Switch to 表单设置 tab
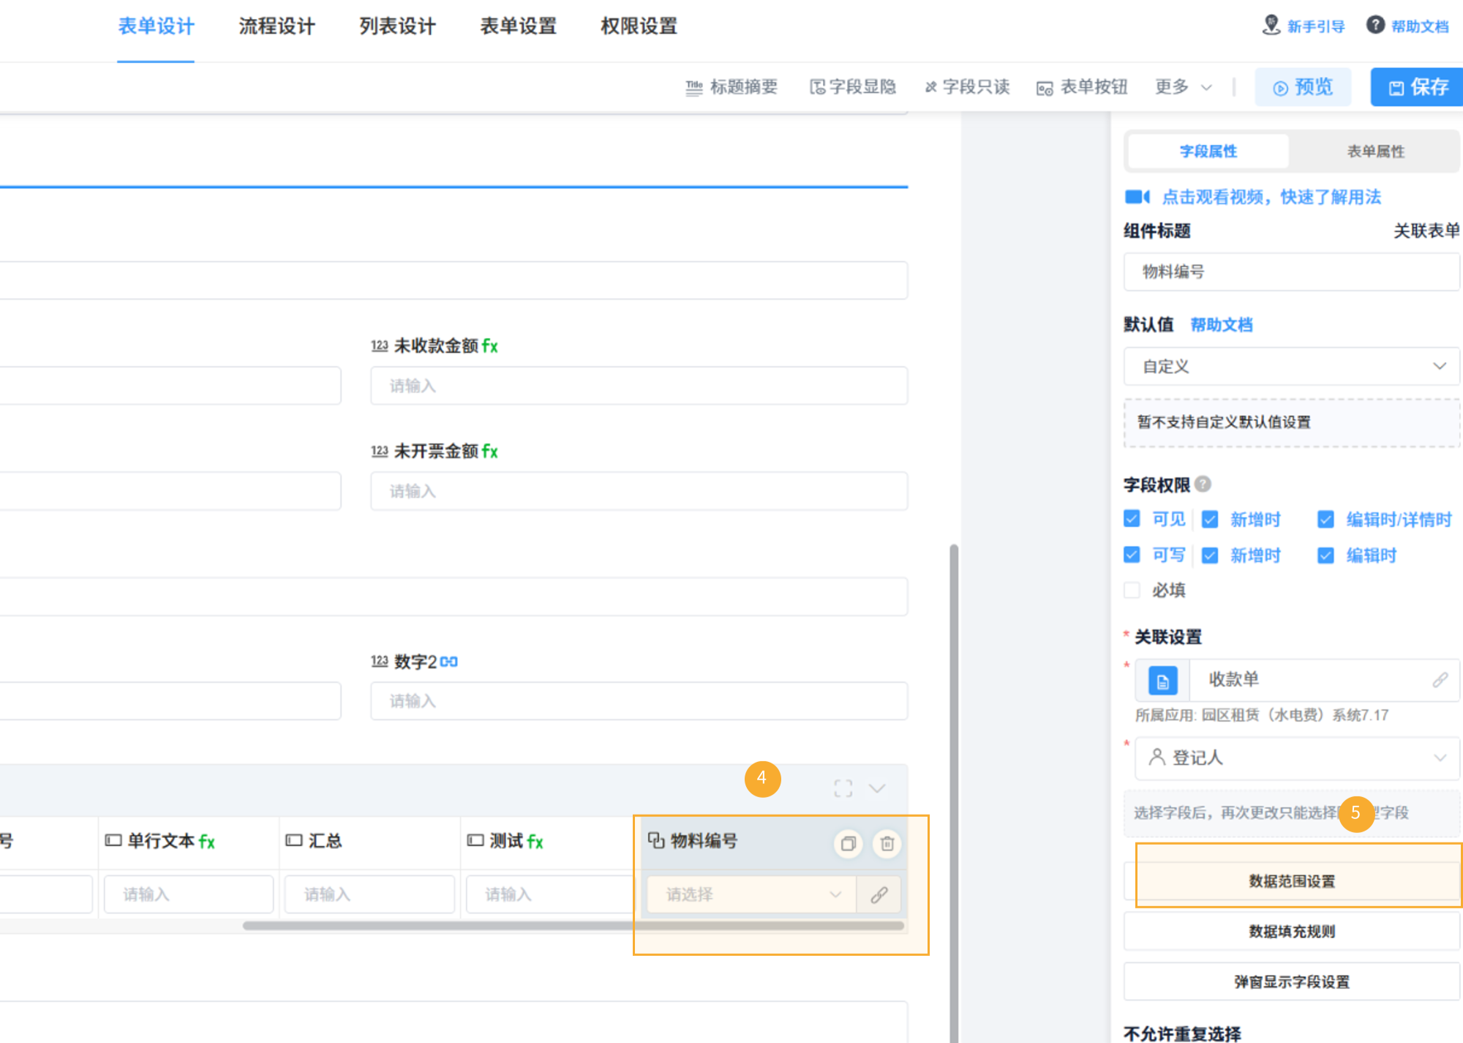The width and height of the screenshot is (1463, 1043). click(x=518, y=26)
